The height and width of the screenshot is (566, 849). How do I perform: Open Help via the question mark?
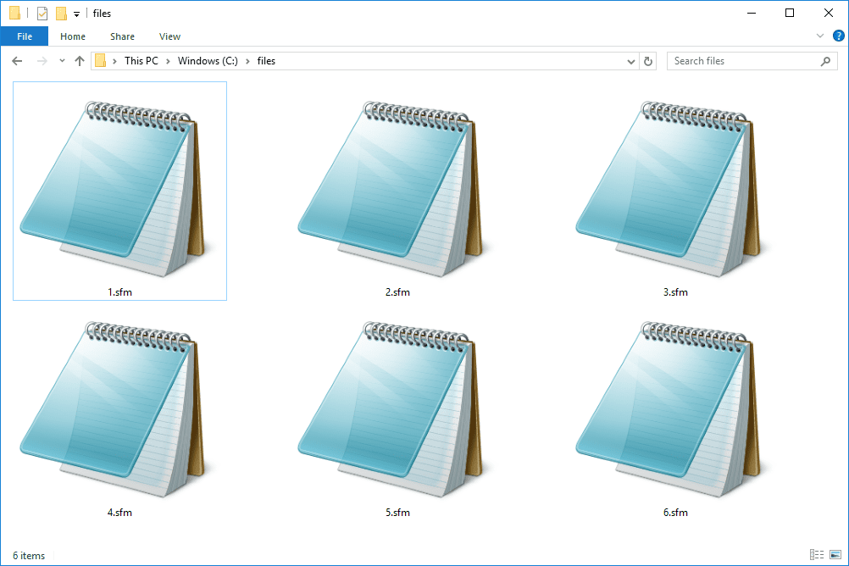point(838,36)
